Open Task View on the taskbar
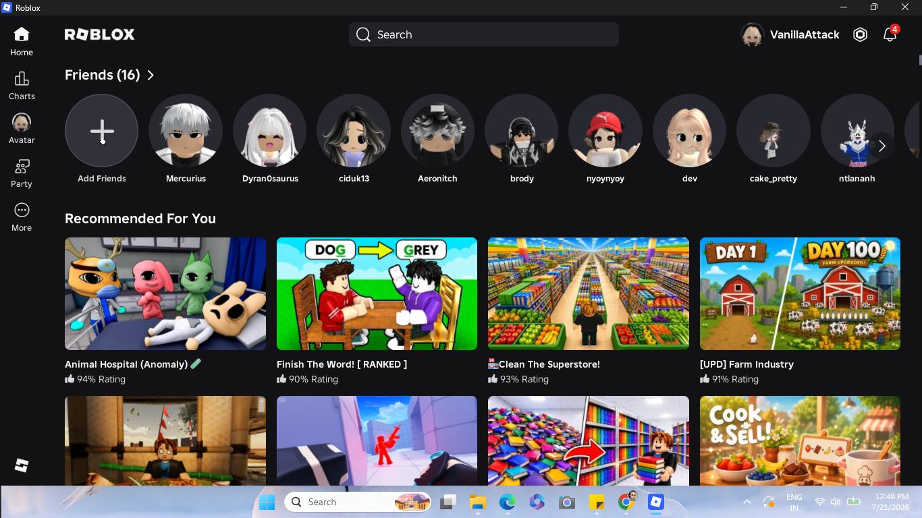This screenshot has height=518, width=922. tap(448, 502)
